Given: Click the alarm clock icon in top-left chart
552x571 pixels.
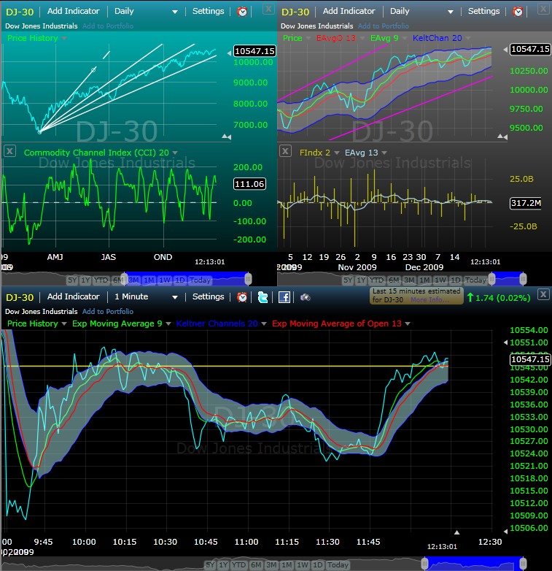Looking at the screenshot, I should (x=242, y=12).
